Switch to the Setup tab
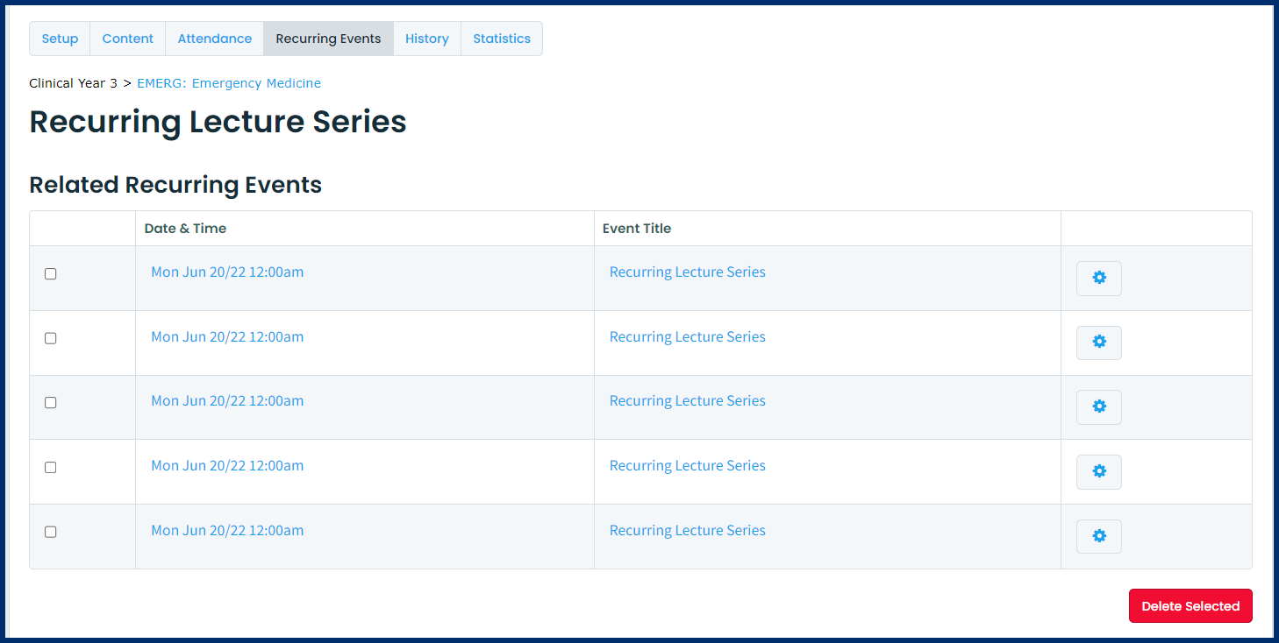Viewport: 1279px width, 643px height. coord(60,39)
